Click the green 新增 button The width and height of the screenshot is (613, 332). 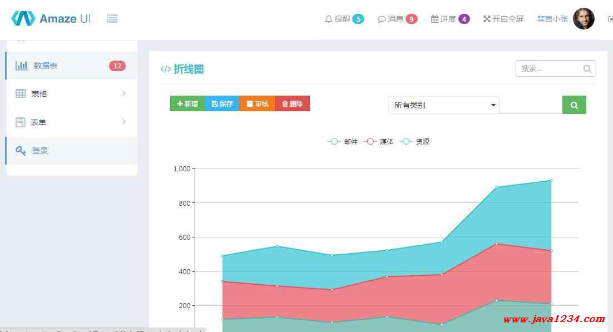(187, 103)
